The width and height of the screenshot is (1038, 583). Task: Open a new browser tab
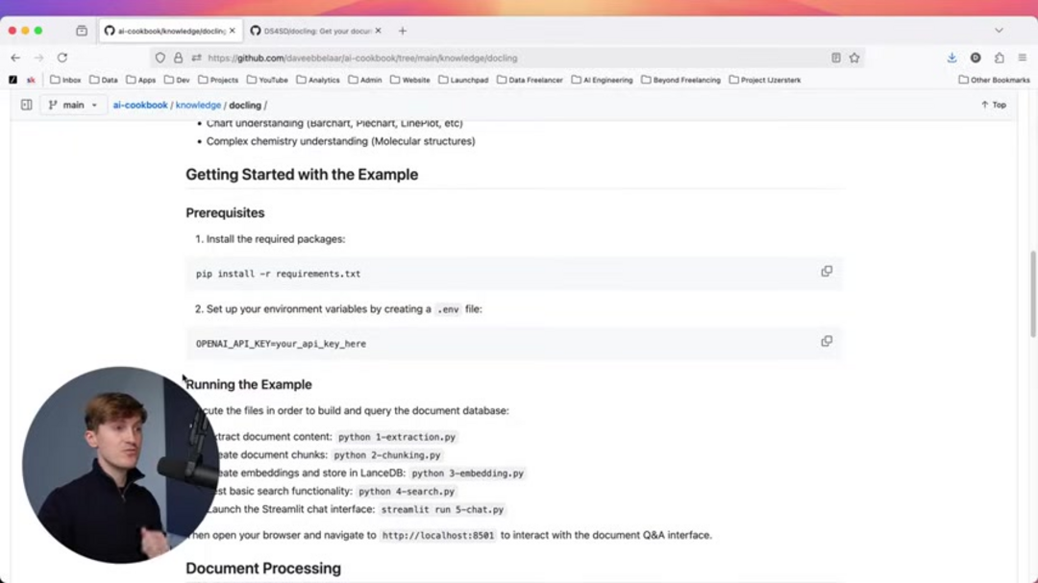coord(402,30)
